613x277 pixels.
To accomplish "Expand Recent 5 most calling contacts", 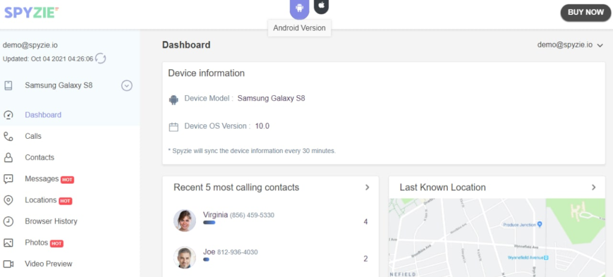I will (367, 187).
